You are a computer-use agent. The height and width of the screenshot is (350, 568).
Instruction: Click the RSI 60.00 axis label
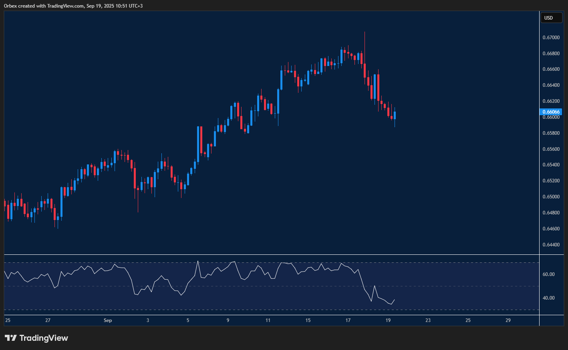click(548, 274)
